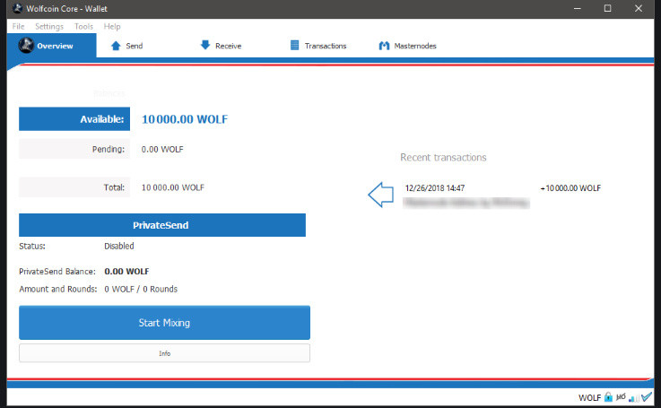Maximize the Wolfcoin Core window
This screenshot has height=408, width=661.
point(607,8)
